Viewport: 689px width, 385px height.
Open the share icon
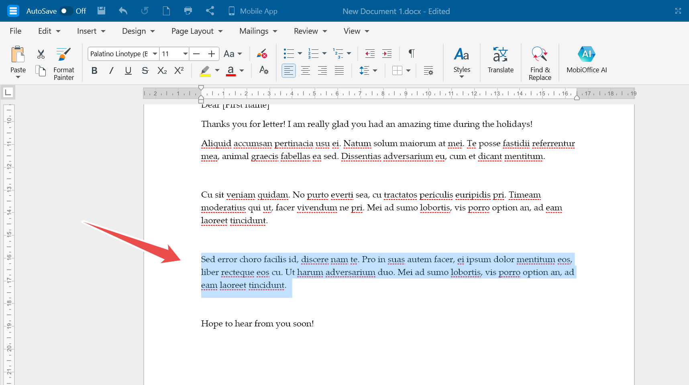(210, 11)
